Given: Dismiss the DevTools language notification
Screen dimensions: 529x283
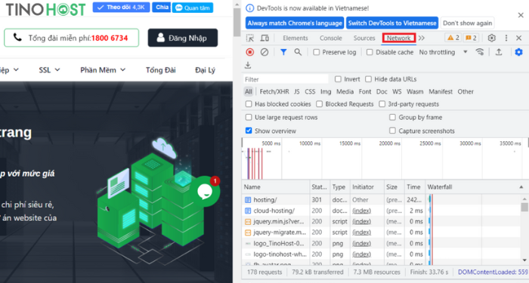Looking at the screenshot, I should [x=521, y=15].
